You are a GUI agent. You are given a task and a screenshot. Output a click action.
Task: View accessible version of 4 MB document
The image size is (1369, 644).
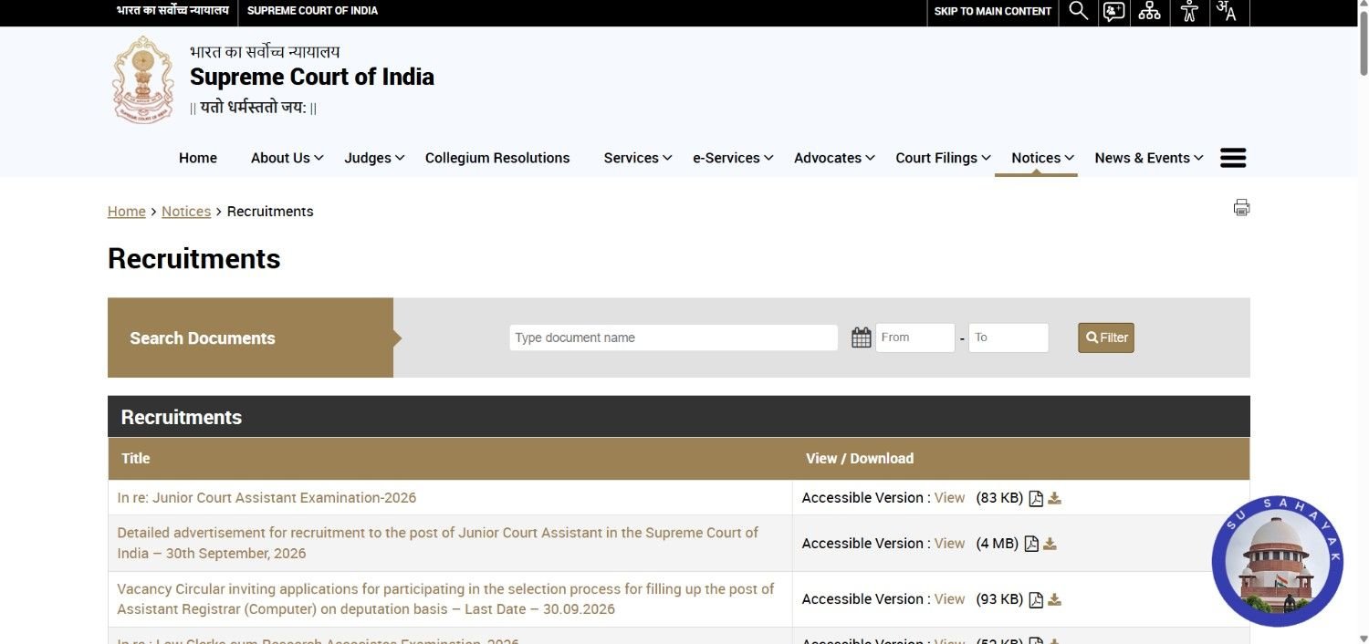point(949,544)
